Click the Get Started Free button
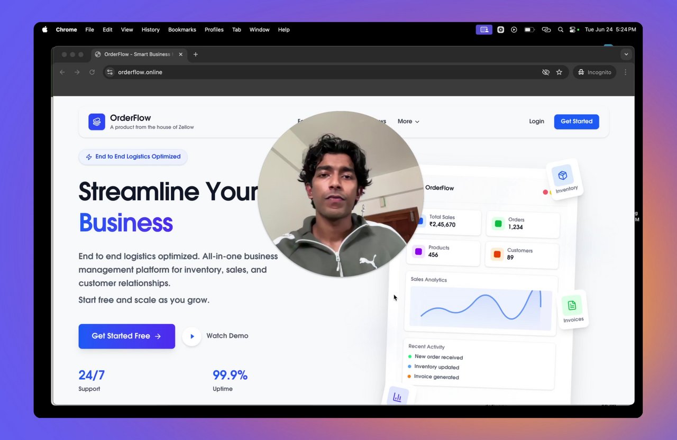Image resolution: width=677 pixels, height=440 pixels. [126, 336]
